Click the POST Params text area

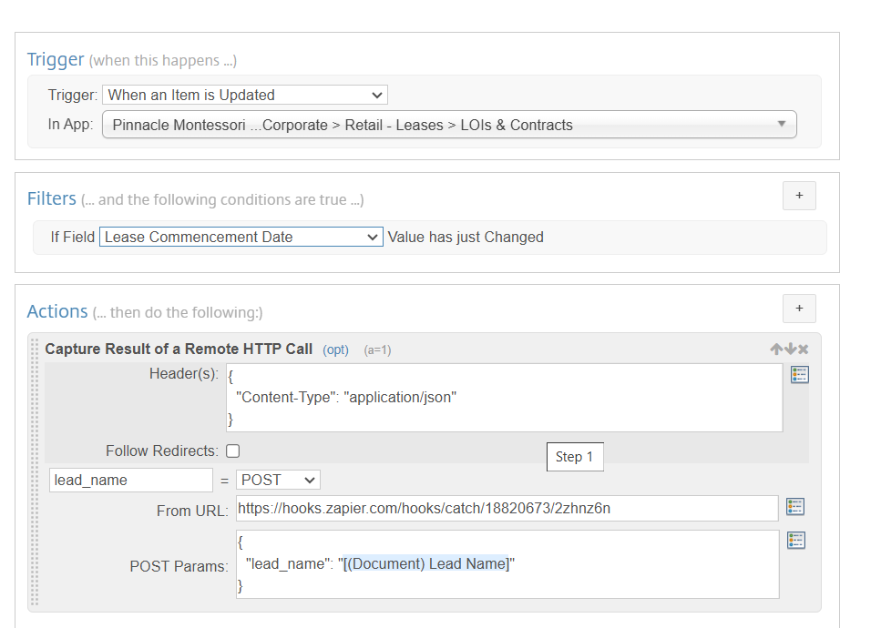tap(507, 564)
